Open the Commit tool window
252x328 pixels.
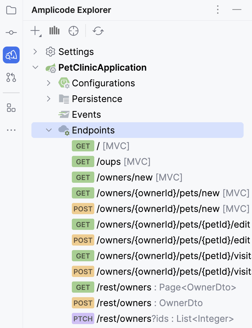click(11, 33)
